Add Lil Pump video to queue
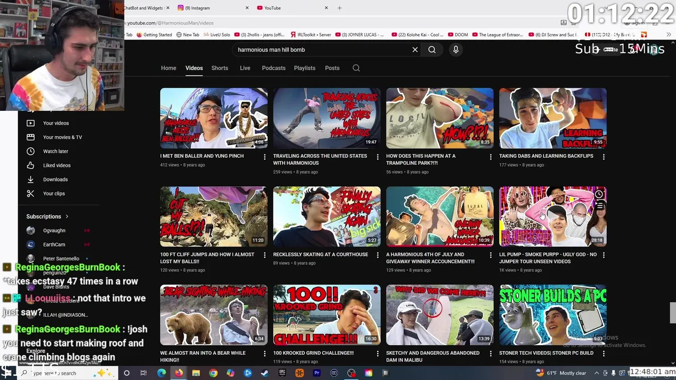The width and height of the screenshot is (676, 380). click(599, 206)
